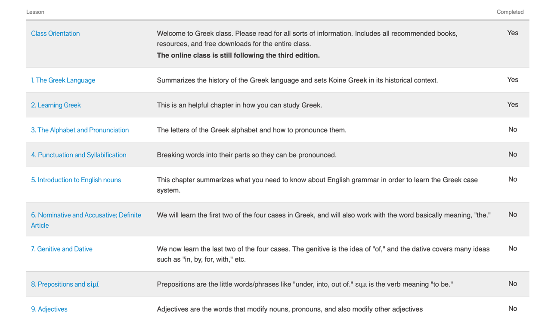This screenshot has width=551, height=318.
Task: Open the Class Orientation lesson link
Action: [55, 34]
